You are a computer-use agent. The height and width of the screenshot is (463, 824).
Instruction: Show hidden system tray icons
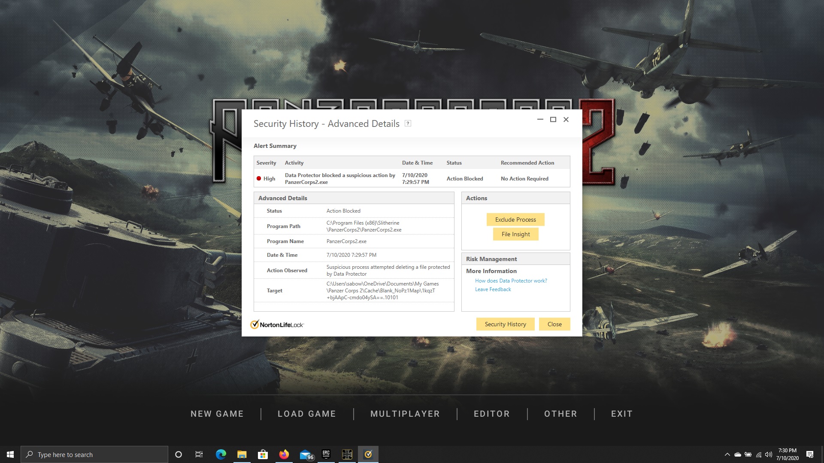point(727,454)
